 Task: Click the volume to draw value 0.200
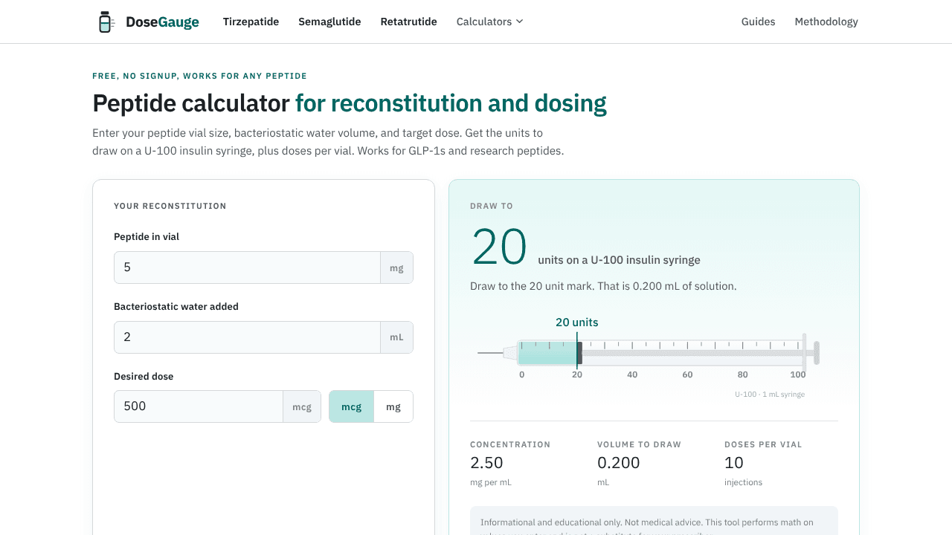click(619, 463)
